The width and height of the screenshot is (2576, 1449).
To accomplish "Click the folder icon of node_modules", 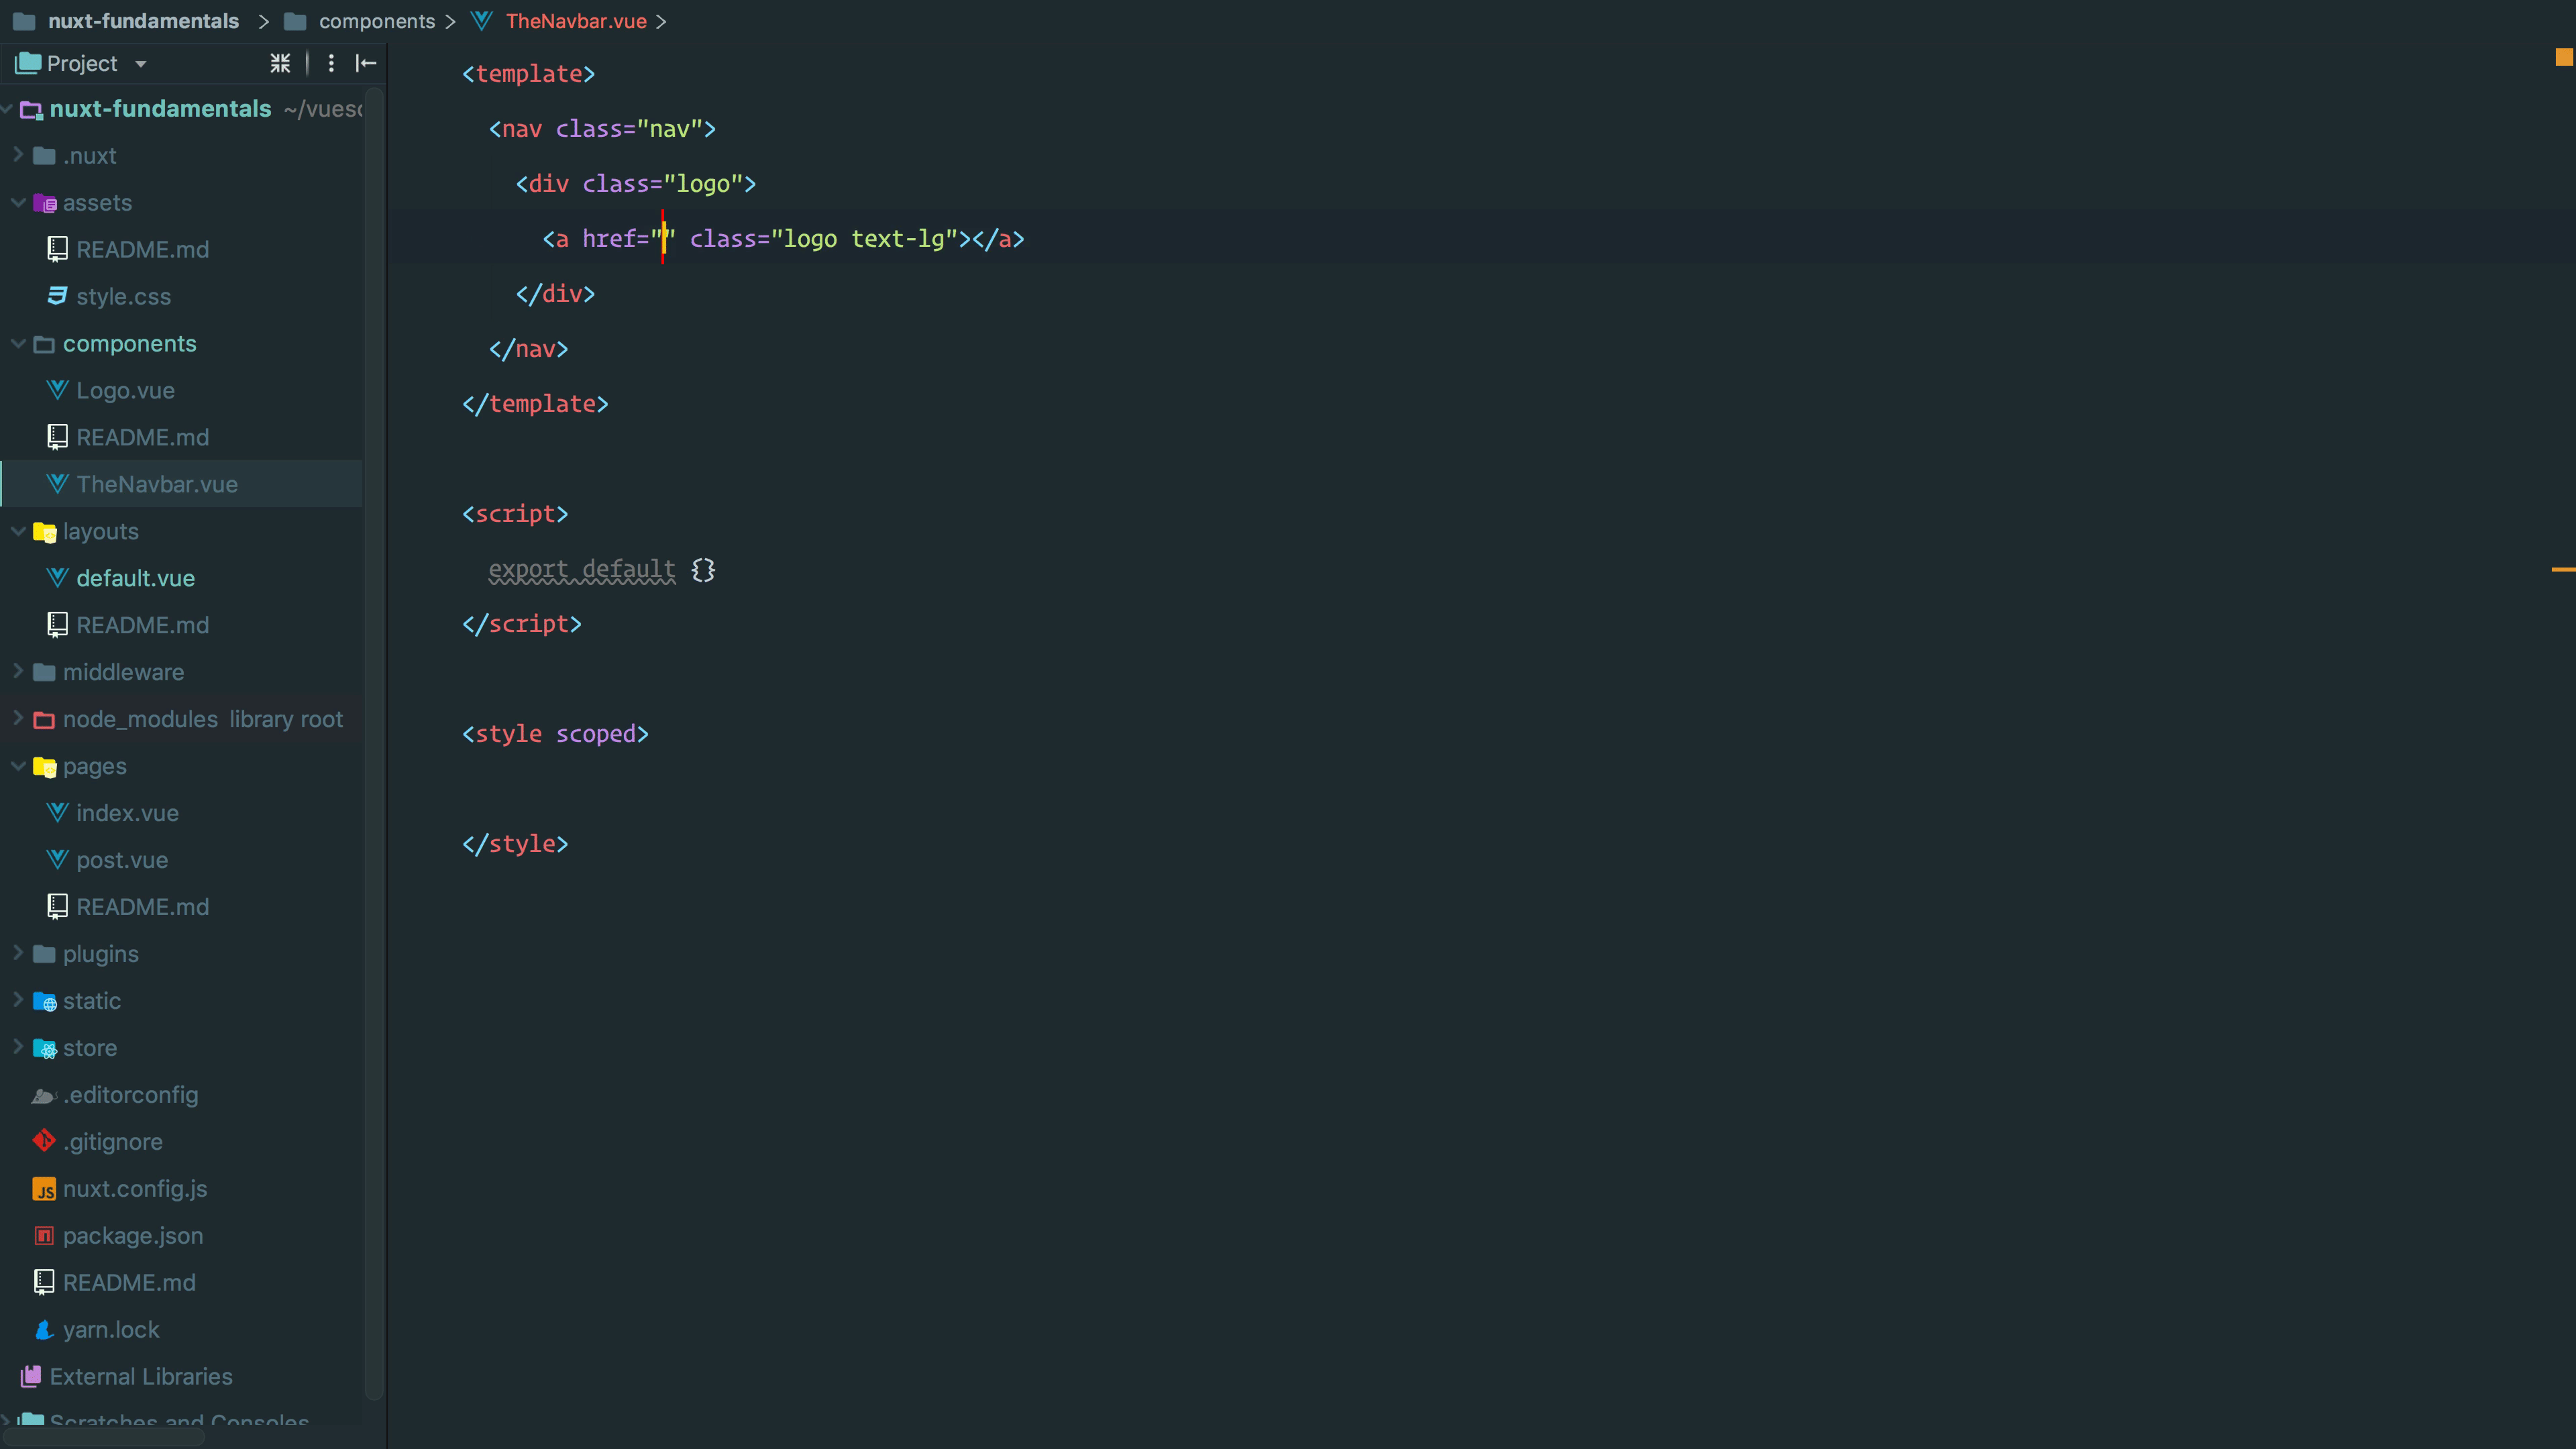I will (44, 720).
